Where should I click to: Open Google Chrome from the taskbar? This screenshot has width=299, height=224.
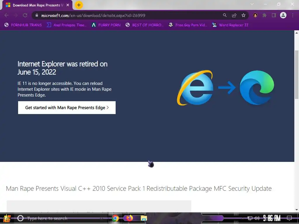tap(115, 218)
